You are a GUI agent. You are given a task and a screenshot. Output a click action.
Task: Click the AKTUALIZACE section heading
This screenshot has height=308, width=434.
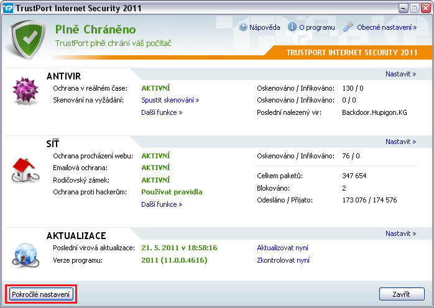[x=76, y=235]
